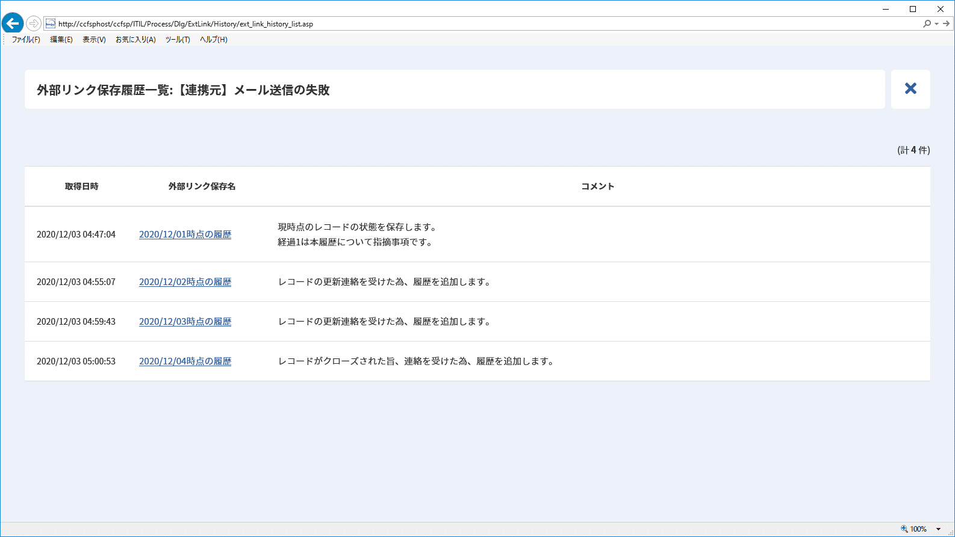
Task: Open the 表示(V) menu
Action: click(x=94, y=40)
